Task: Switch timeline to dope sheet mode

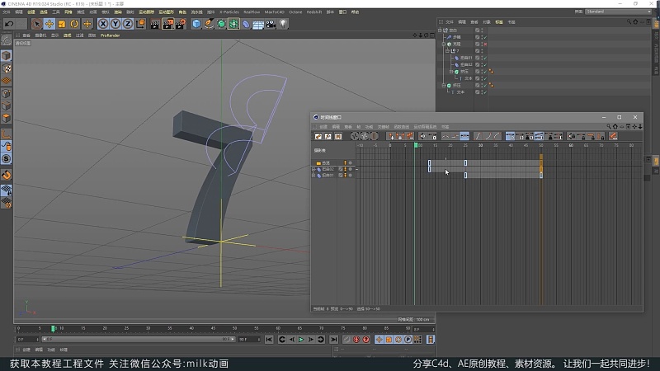Action: click(x=318, y=136)
